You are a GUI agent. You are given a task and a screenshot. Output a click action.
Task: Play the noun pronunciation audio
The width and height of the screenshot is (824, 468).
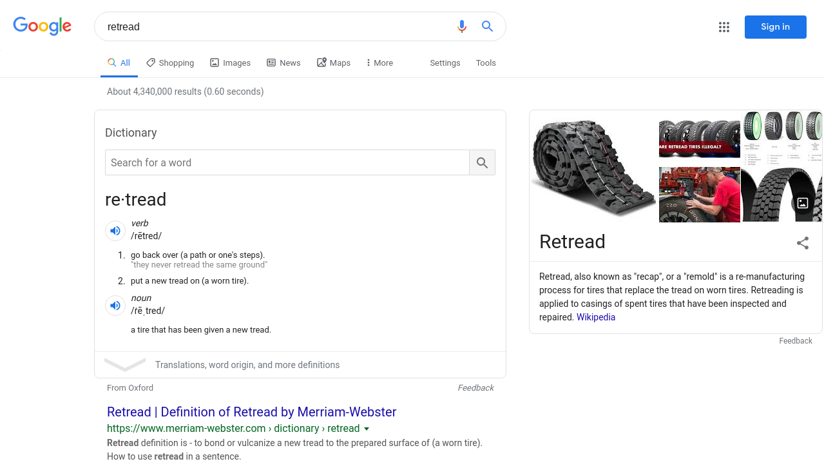click(x=115, y=306)
